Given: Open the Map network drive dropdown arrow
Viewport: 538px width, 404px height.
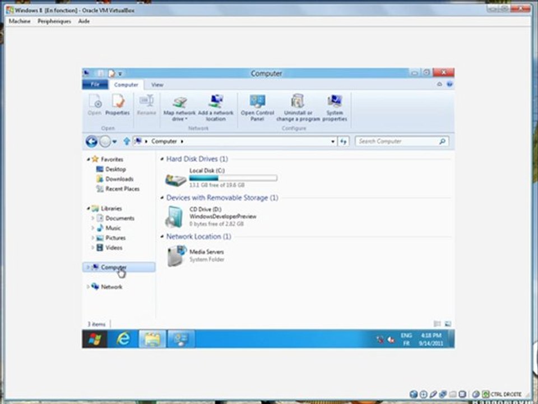Looking at the screenshot, I should coord(186,119).
